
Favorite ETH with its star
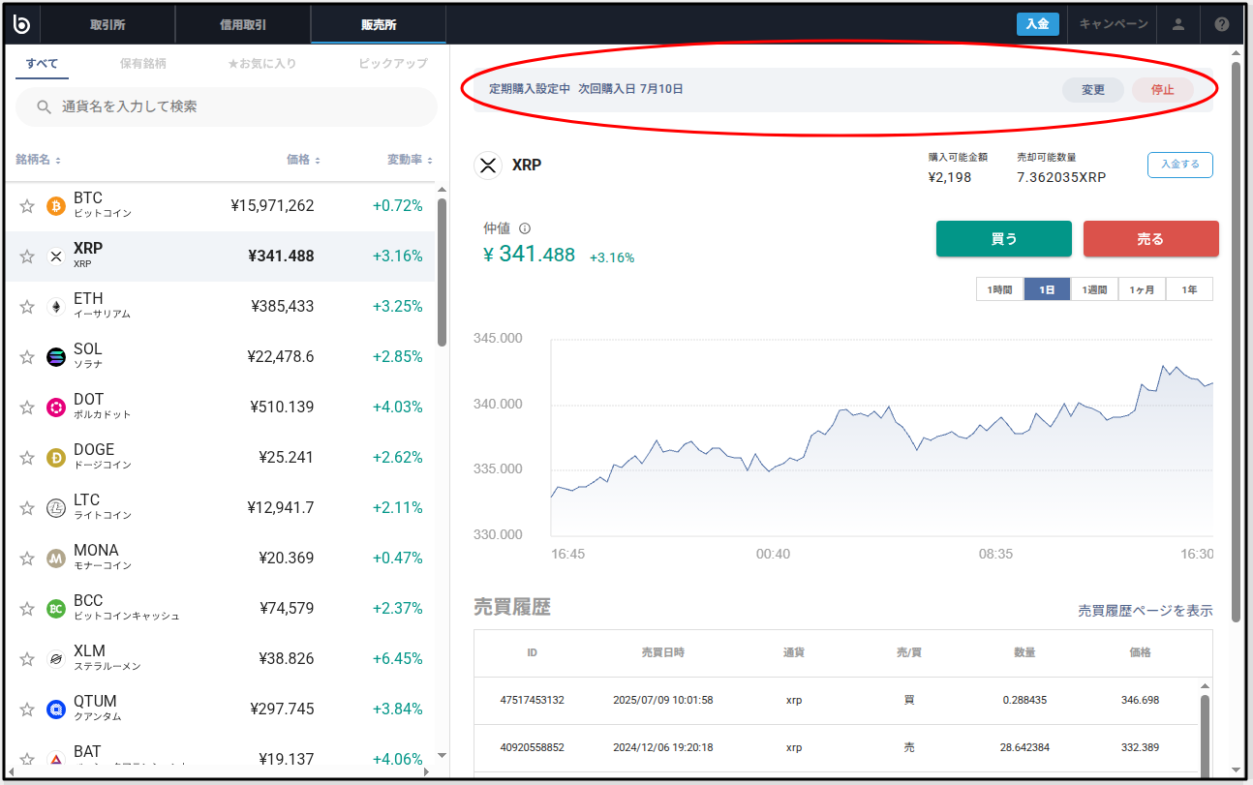(x=27, y=307)
